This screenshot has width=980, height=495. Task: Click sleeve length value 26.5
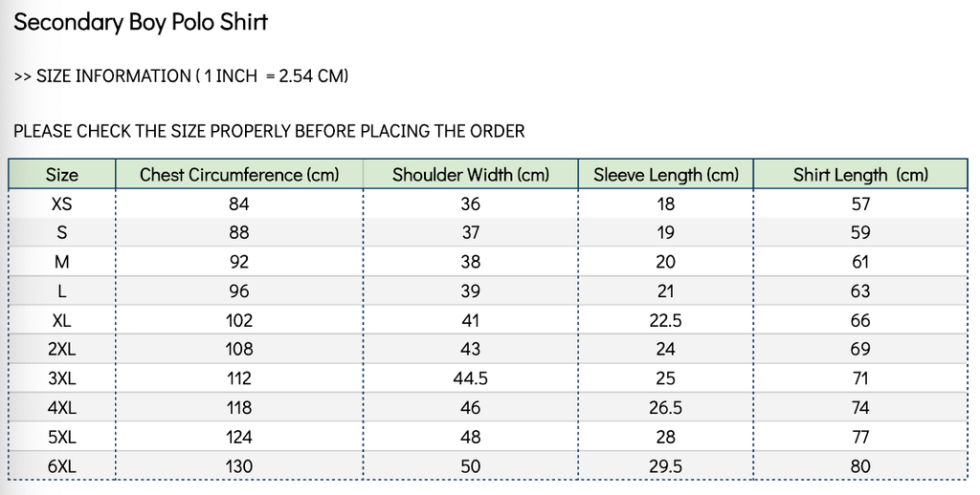[x=666, y=408]
